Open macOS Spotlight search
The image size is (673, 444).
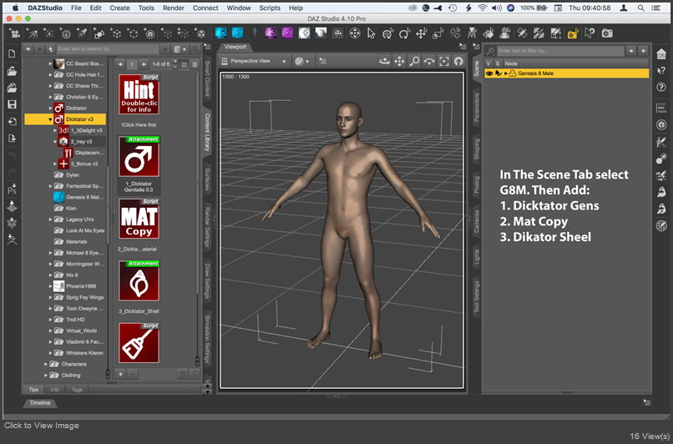click(640, 8)
